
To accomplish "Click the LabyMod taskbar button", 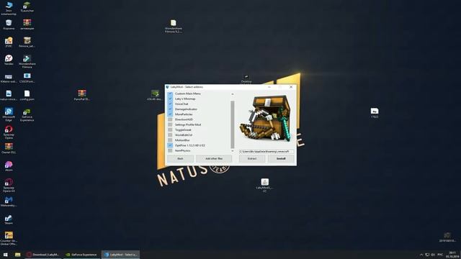I will click(120, 255).
